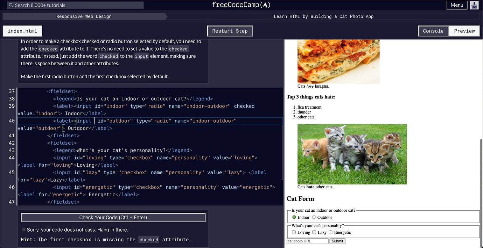
Task: Select the index.html tab
Action: point(22,31)
